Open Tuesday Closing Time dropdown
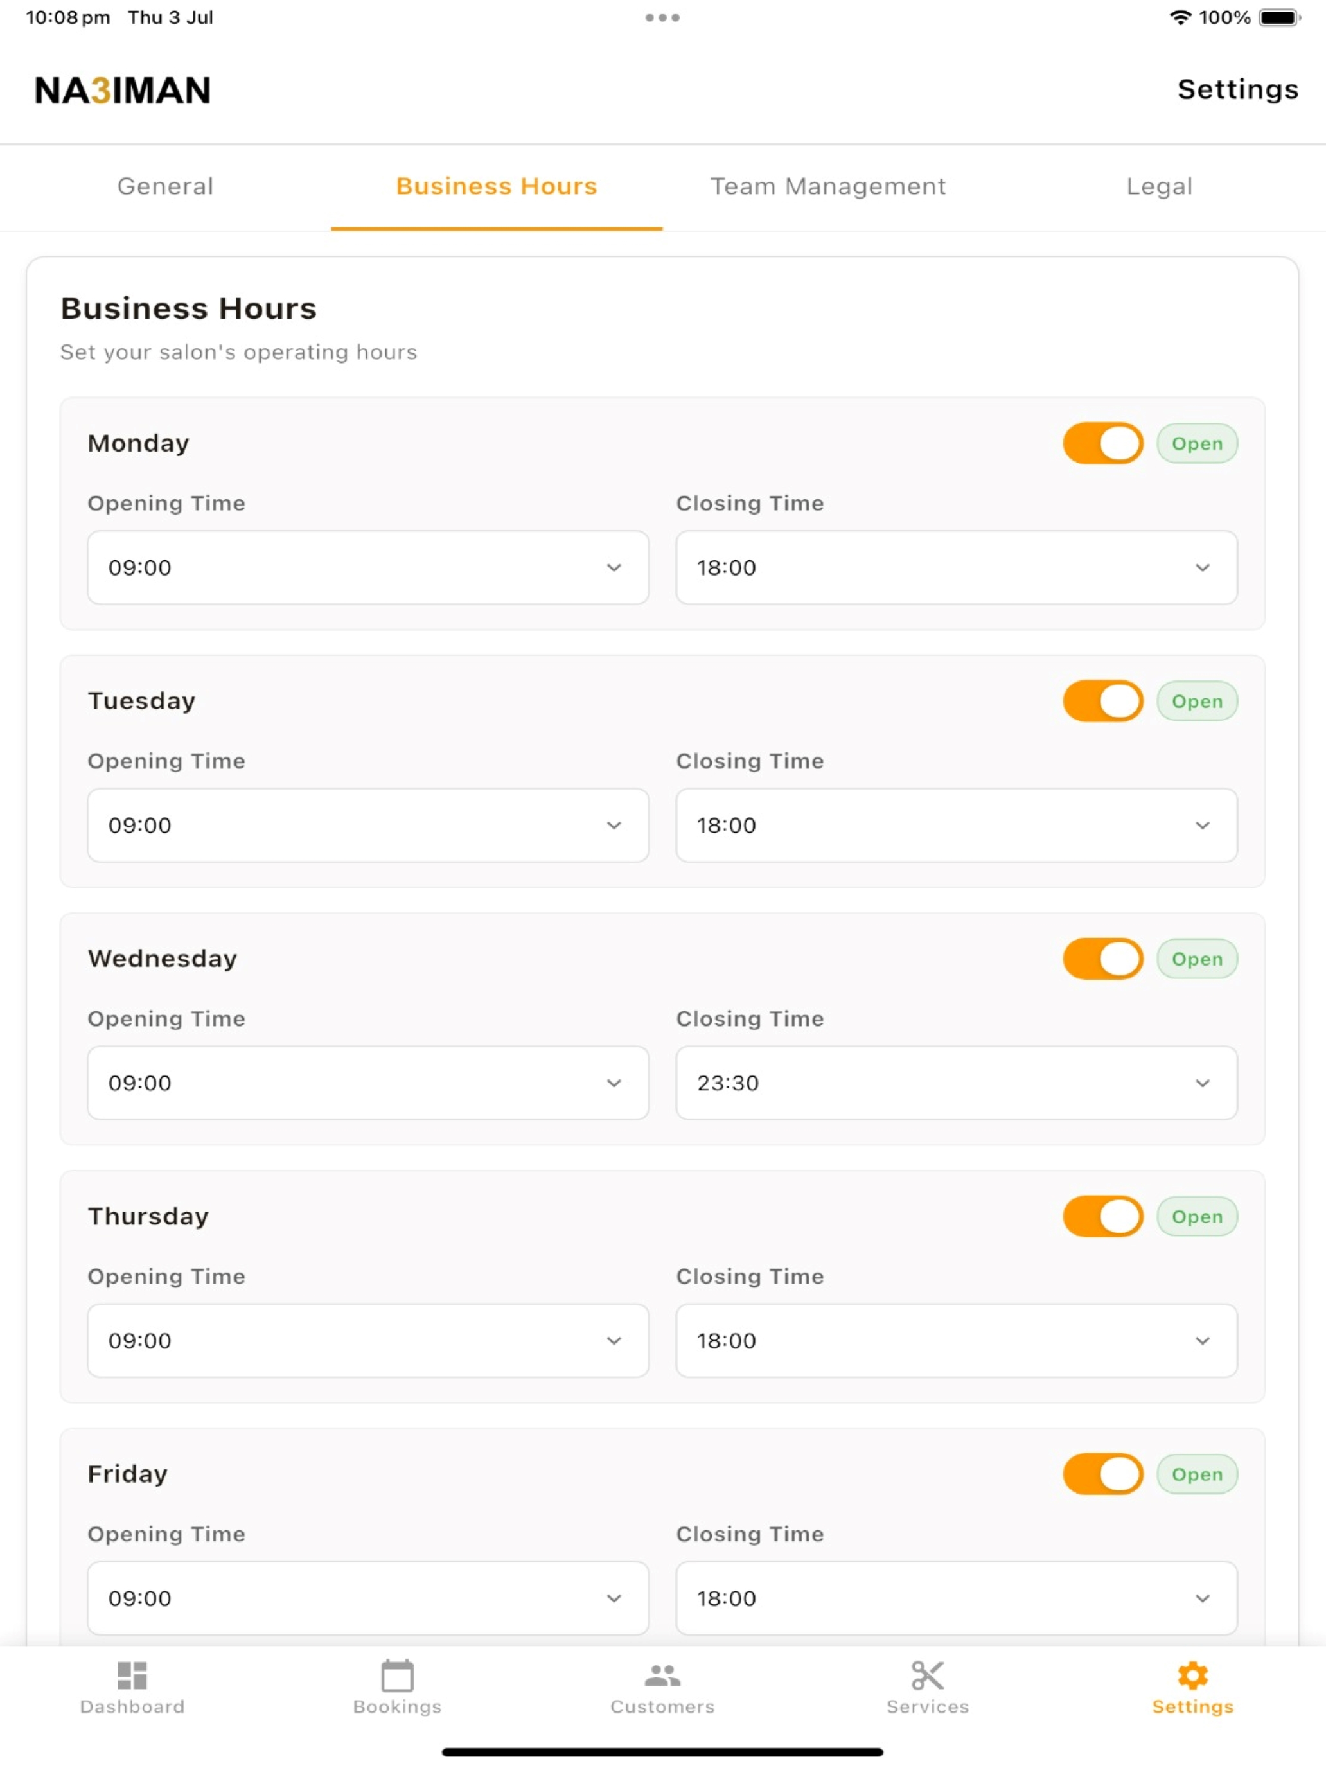 pyautogui.click(x=957, y=825)
